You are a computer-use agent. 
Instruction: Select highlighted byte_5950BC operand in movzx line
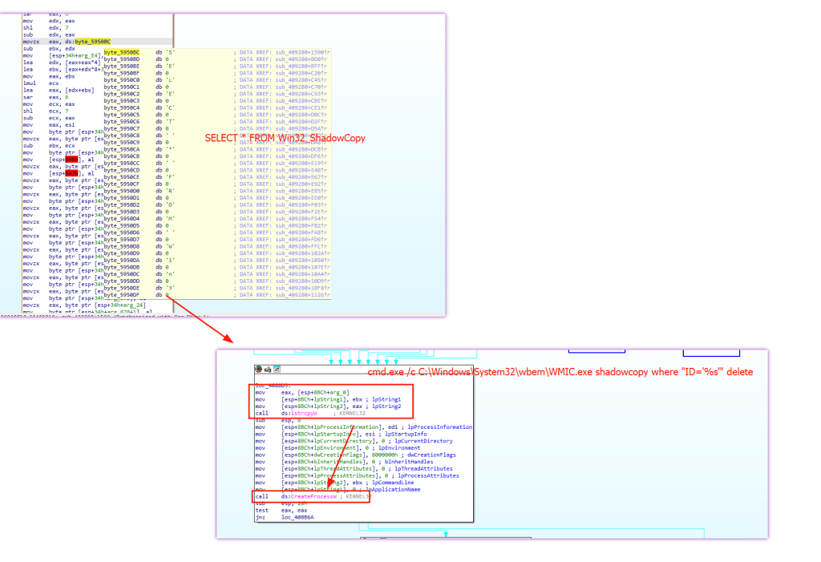click(93, 42)
